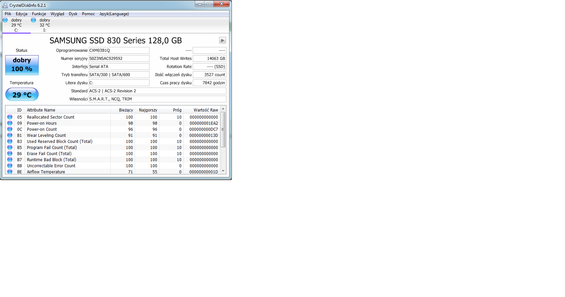Screen dimensions: 565x297
Task: Click status orb for Erase Fail Count
Action: click(10, 153)
